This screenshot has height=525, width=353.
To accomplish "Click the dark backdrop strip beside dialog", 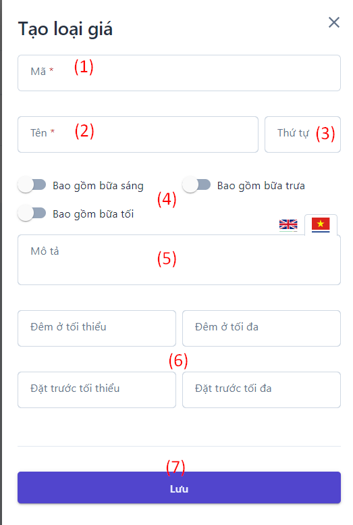I will [1, 262].
